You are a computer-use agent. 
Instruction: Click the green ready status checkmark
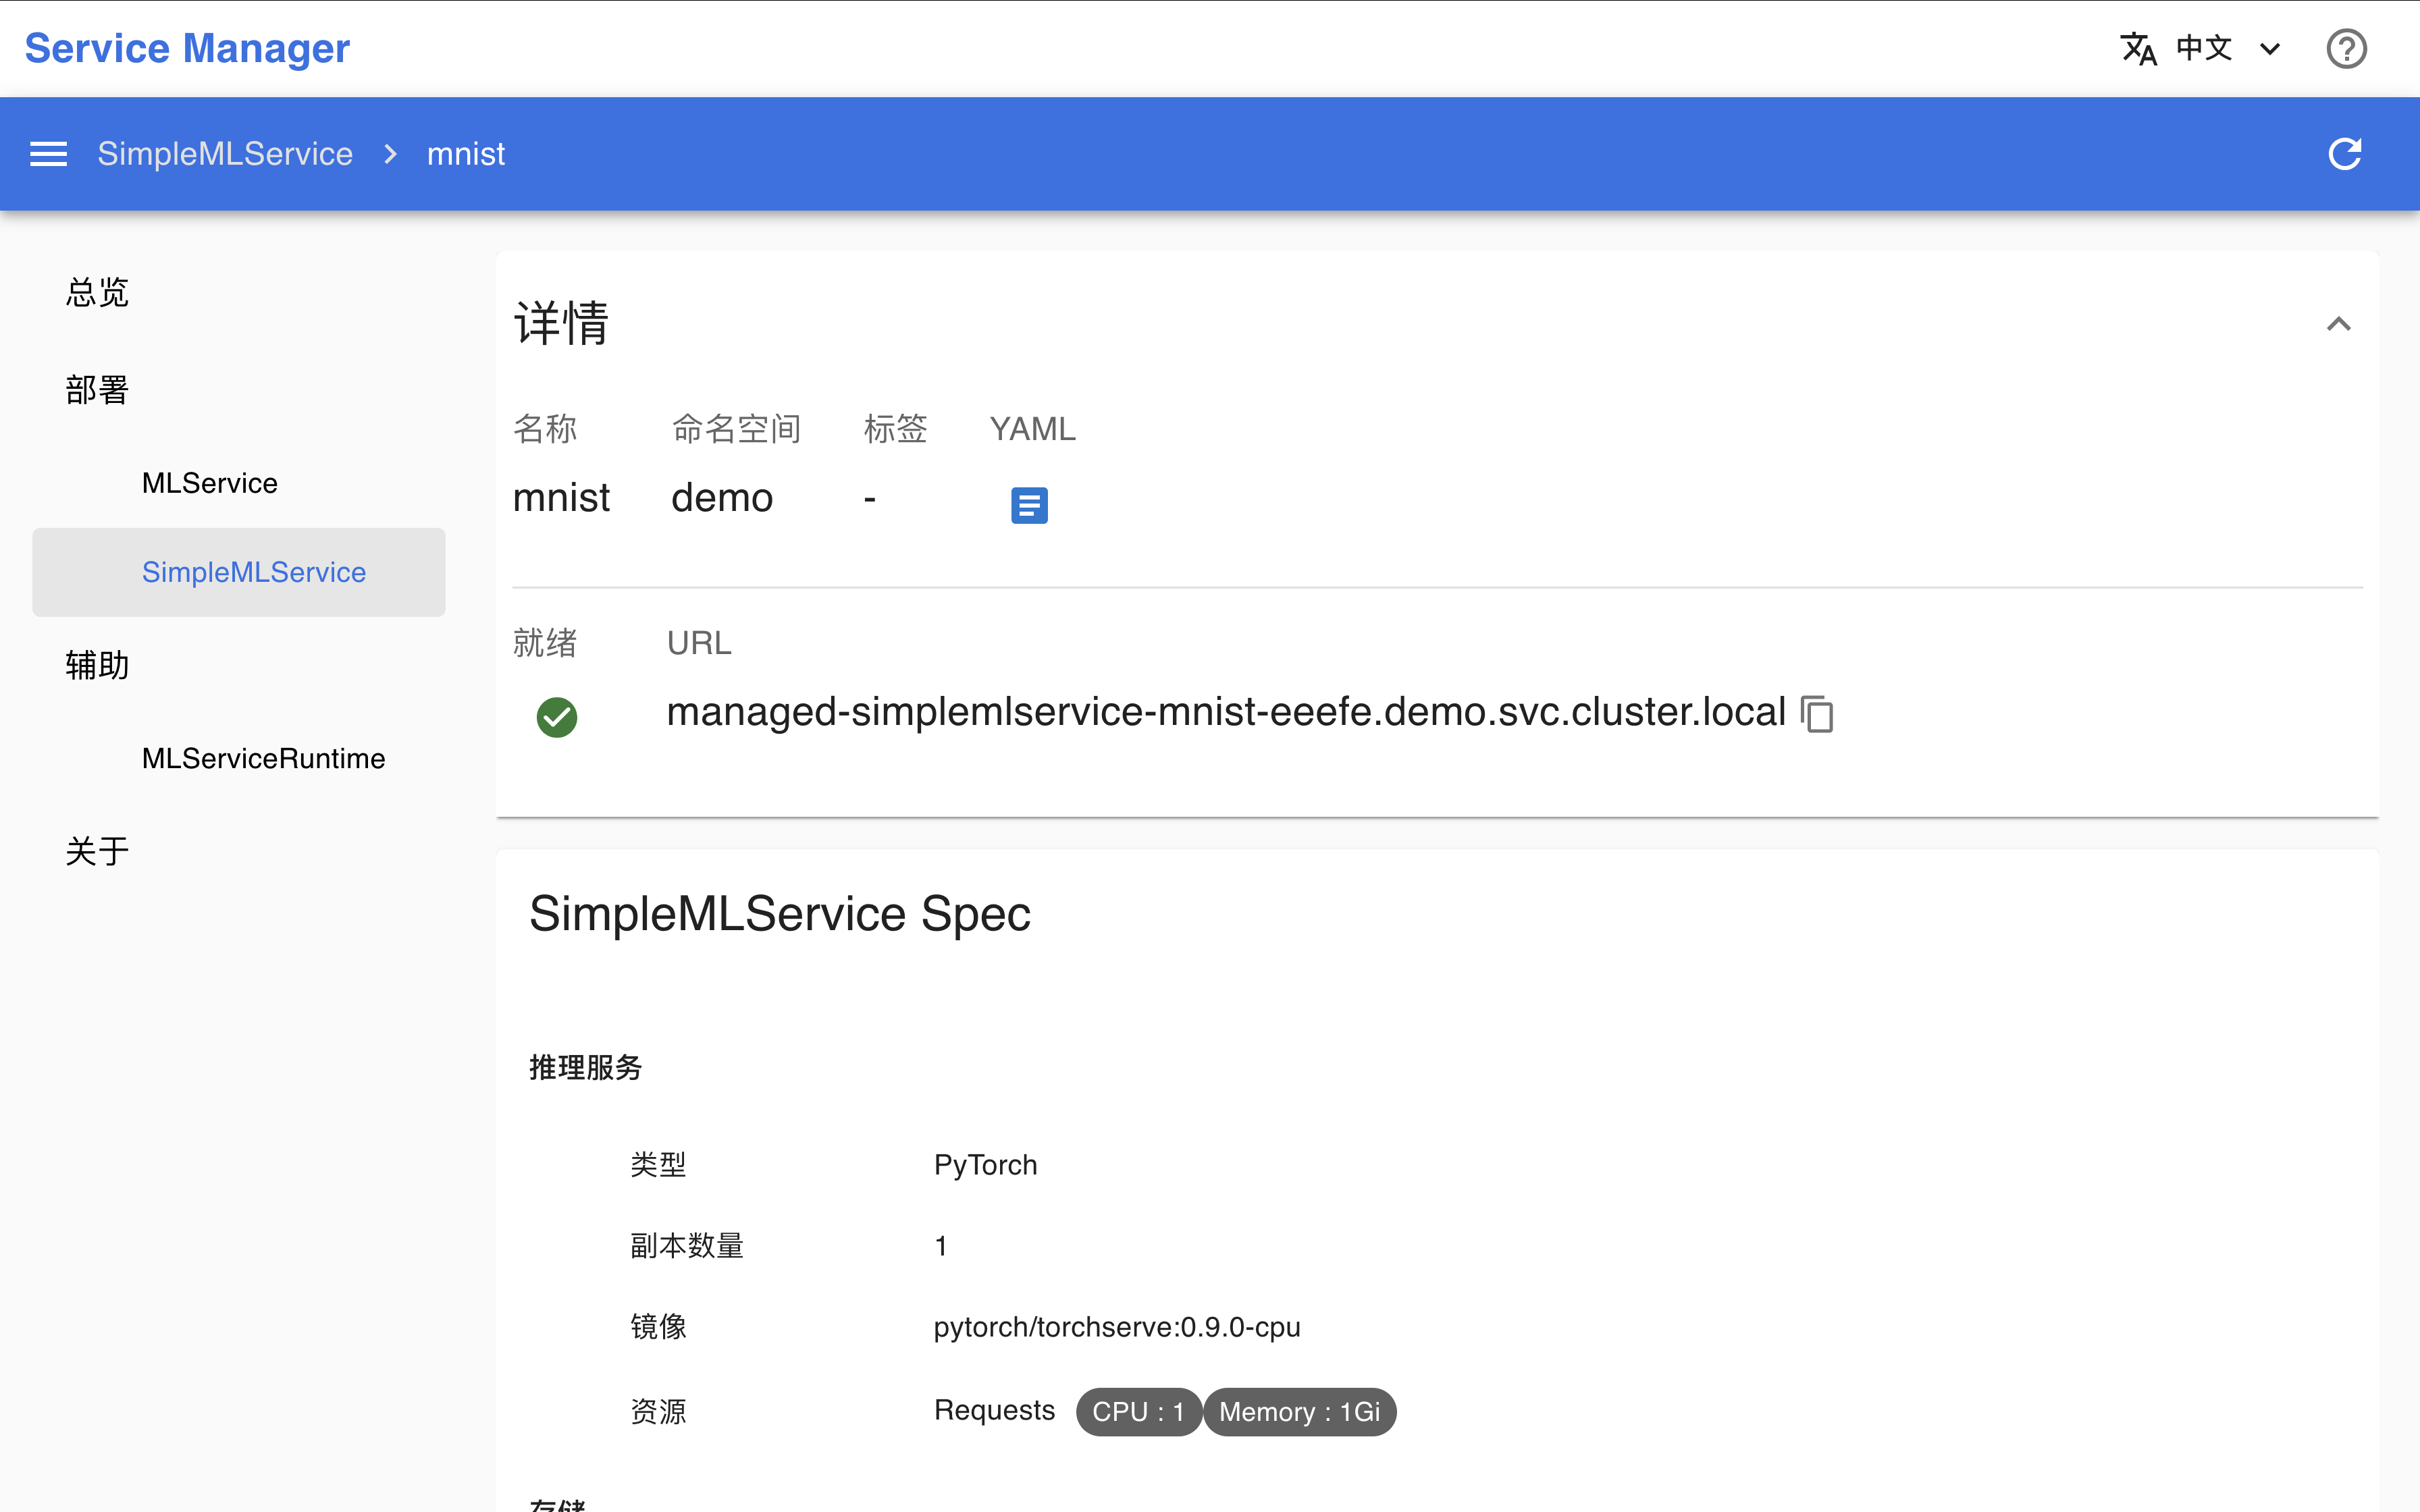[557, 717]
